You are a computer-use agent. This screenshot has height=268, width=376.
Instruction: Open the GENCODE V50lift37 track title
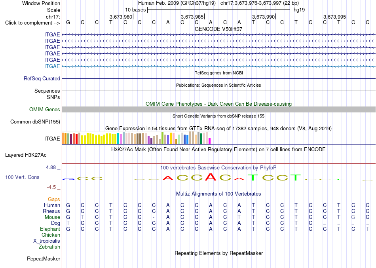[218, 29]
